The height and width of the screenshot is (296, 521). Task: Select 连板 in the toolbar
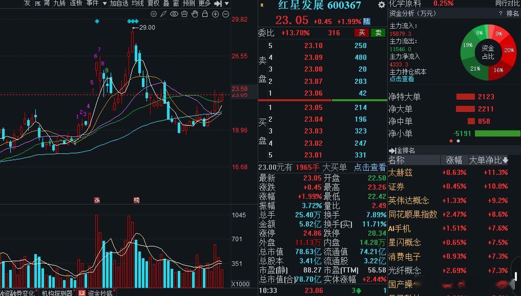point(76,3)
